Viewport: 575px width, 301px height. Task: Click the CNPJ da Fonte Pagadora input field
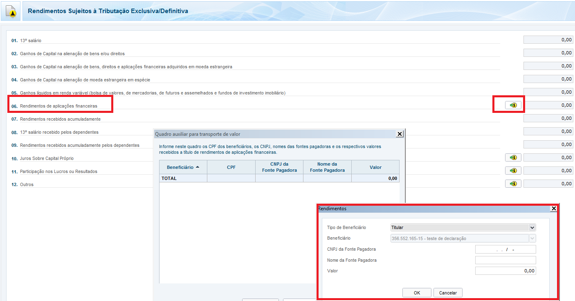click(x=505, y=249)
